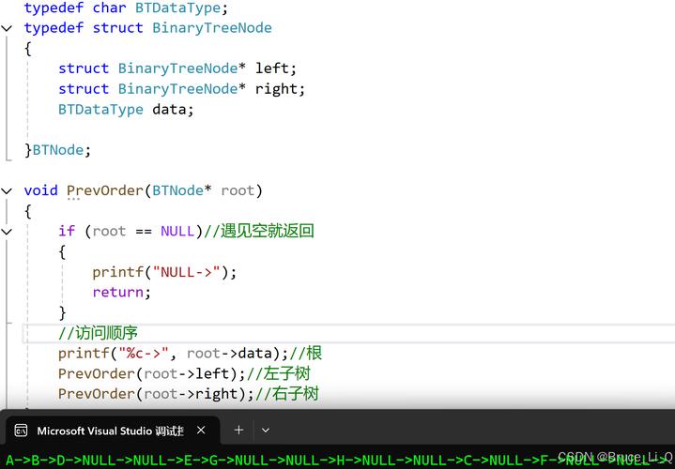
Task: Click the console output starting A->B->D
Action: 338,461
